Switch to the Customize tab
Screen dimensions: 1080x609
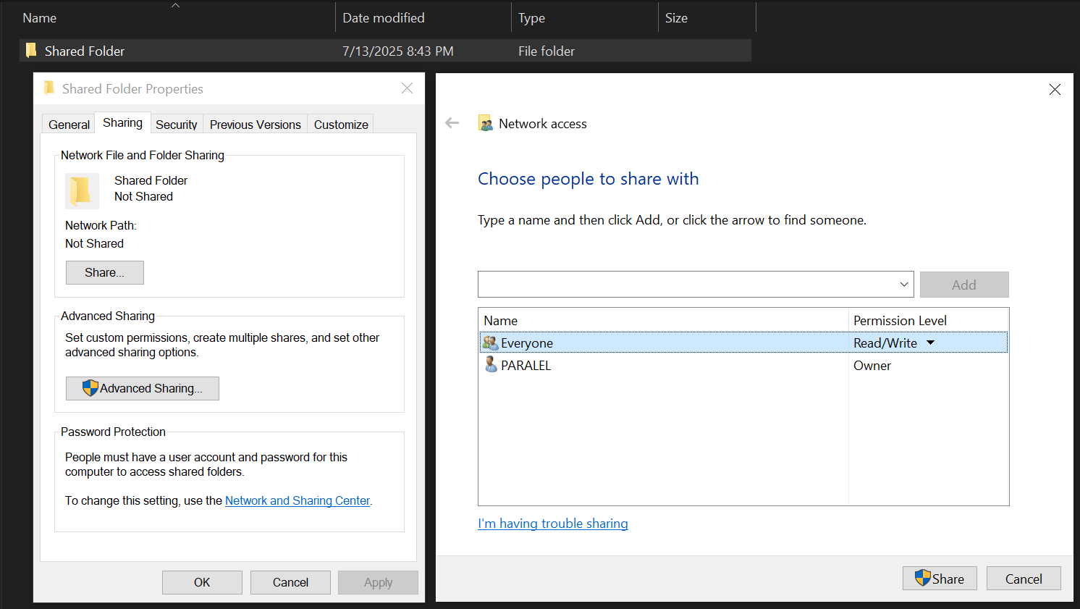tap(340, 124)
